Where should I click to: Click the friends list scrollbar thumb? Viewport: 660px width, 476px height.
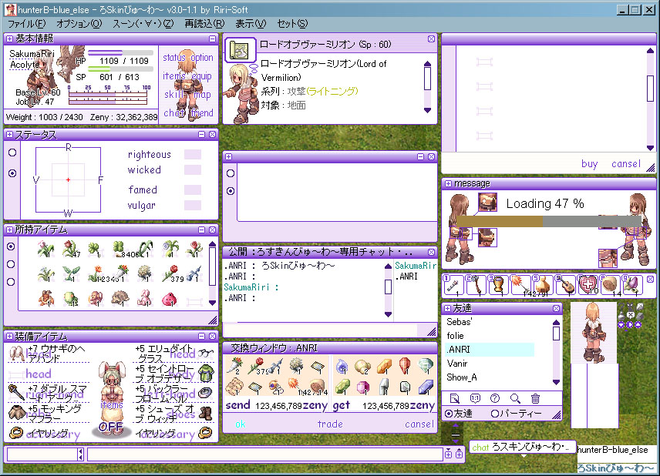coord(556,334)
